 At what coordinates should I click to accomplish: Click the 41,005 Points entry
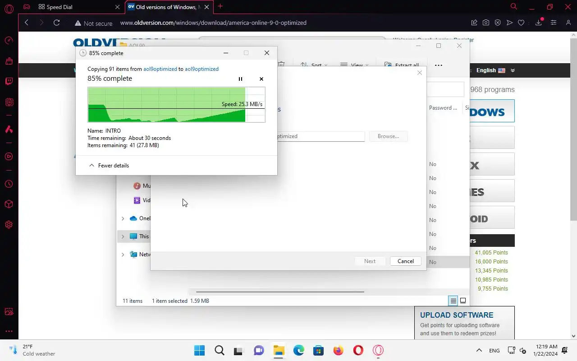(491, 253)
